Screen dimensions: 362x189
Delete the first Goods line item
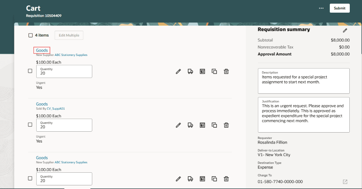pyautogui.click(x=226, y=72)
